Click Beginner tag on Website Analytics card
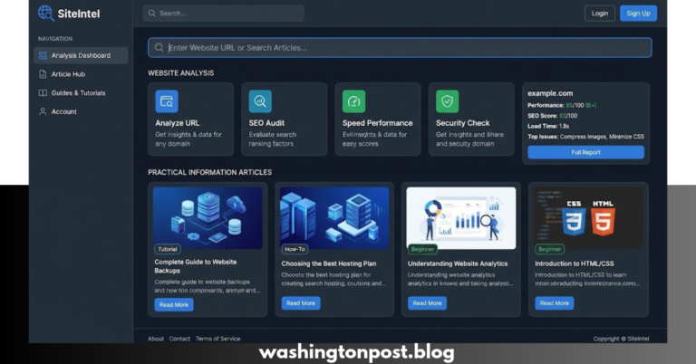Viewport: 696px width, 364px height. click(x=422, y=249)
